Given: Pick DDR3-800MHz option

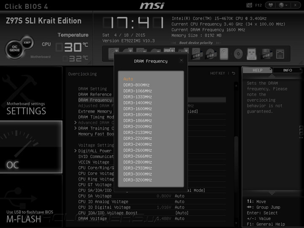Looking at the screenshot, I should tap(136, 85).
